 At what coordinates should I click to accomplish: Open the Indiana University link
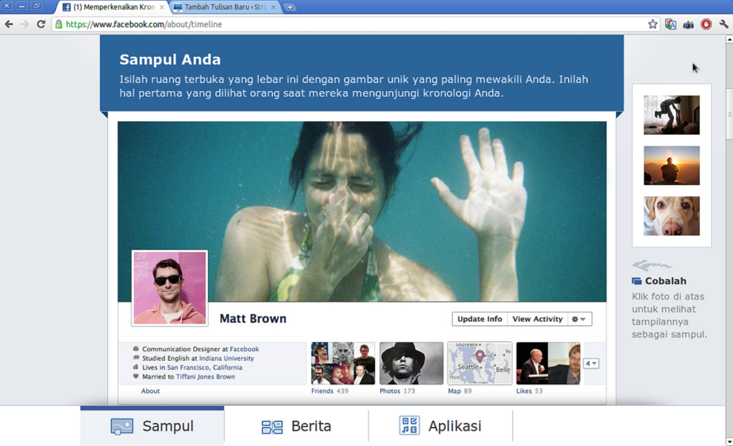point(226,358)
